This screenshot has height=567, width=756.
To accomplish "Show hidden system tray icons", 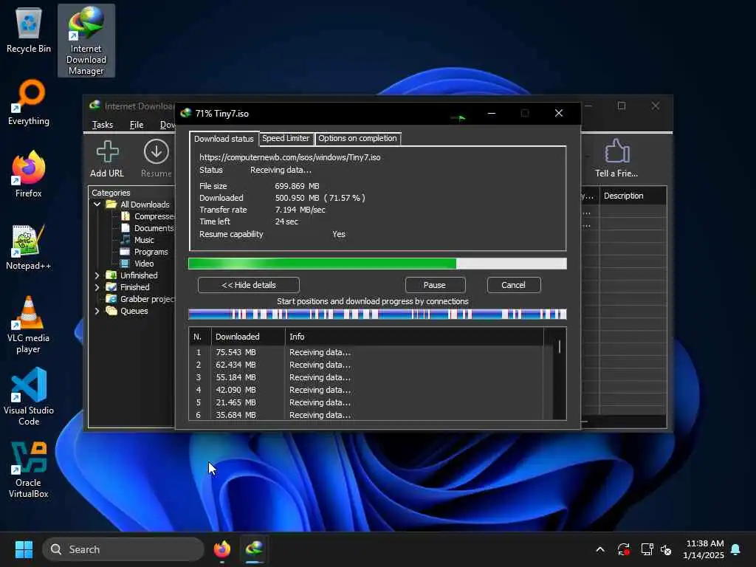I will point(599,549).
